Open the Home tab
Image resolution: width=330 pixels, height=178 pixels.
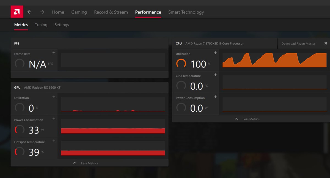coord(58,12)
